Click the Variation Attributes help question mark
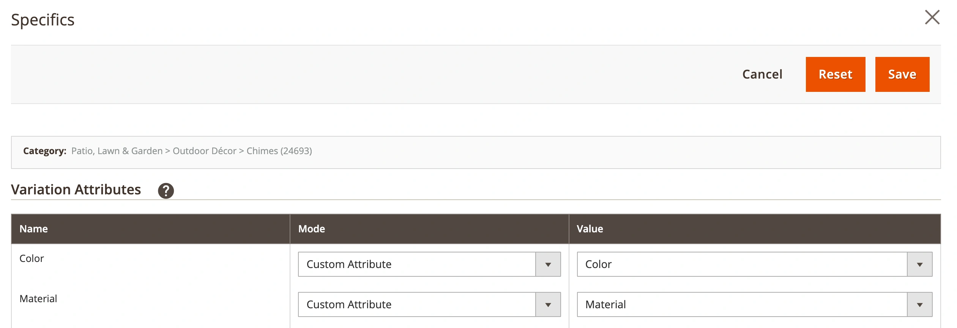 pos(166,191)
